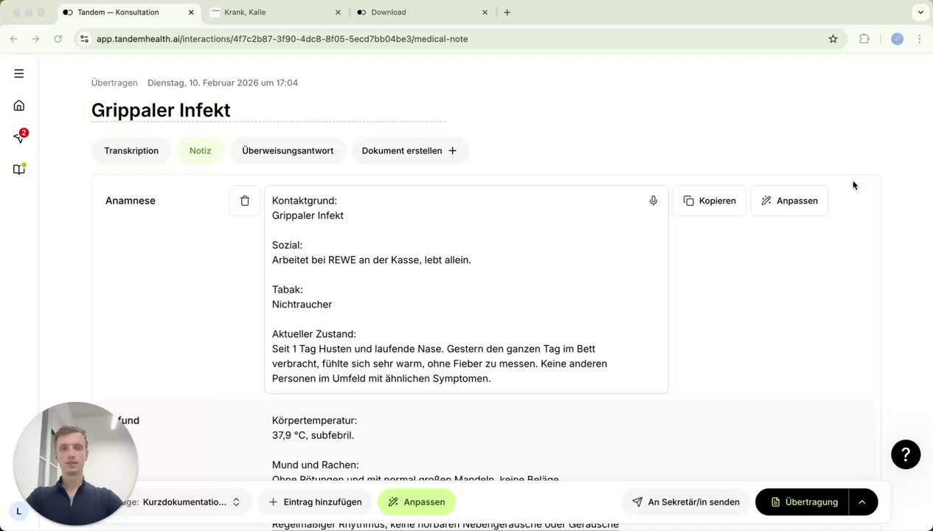
Task: Open the browser extensions puzzle icon
Action: pyautogui.click(x=864, y=39)
